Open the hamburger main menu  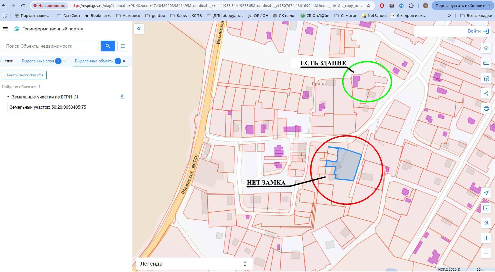(5, 29)
